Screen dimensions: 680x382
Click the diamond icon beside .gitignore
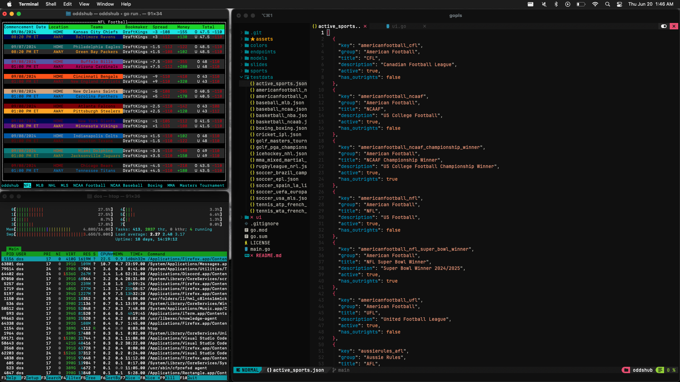(x=247, y=224)
